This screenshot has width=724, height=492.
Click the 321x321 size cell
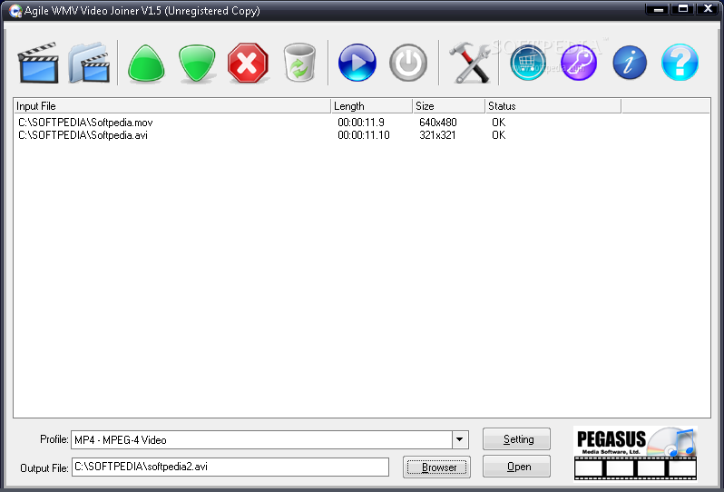click(x=437, y=135)
